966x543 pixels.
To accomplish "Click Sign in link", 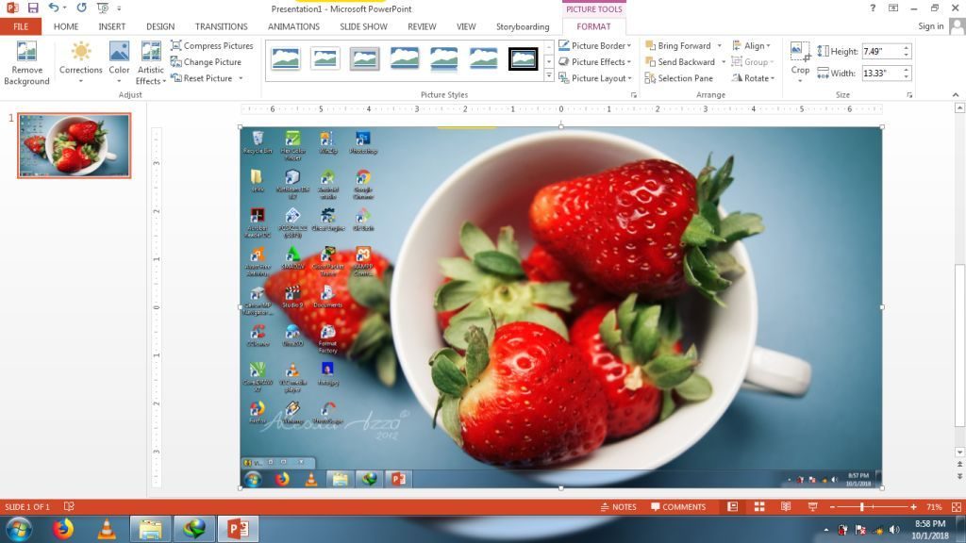I will coord(930,25).
